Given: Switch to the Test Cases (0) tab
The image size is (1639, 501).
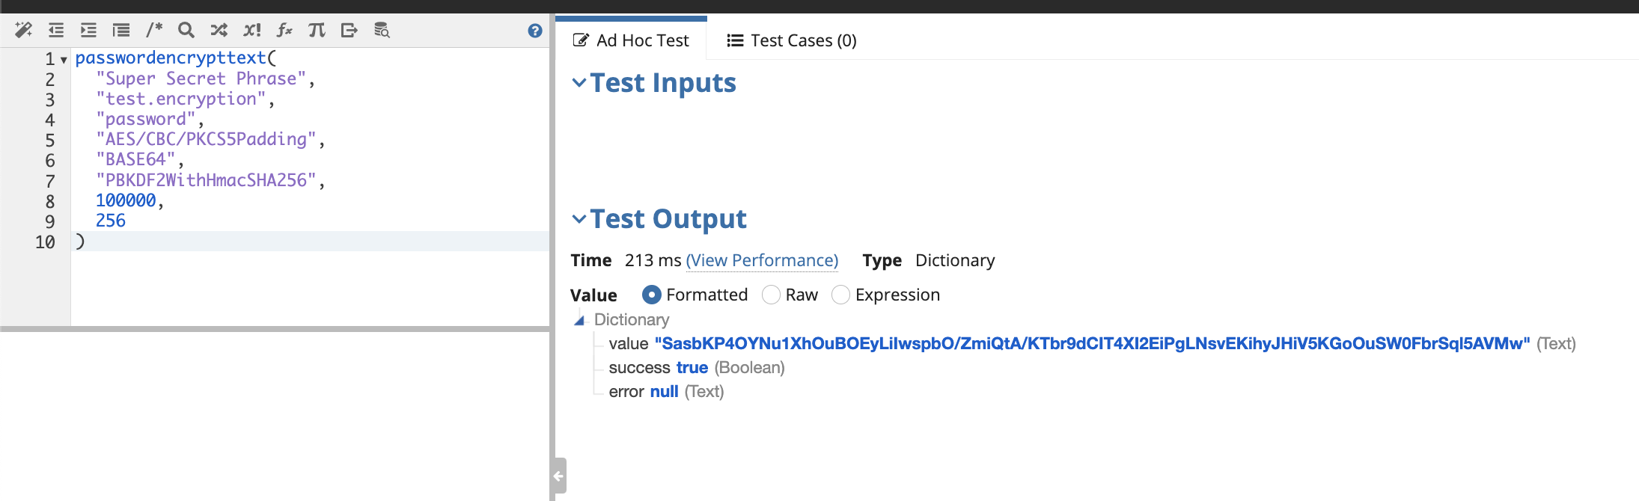Looking at the screenshot, I should (x=792, y=40).
